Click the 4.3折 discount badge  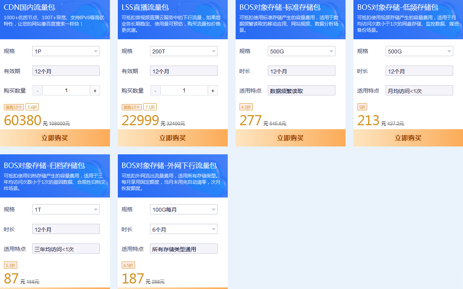click(x=246, y=107)
